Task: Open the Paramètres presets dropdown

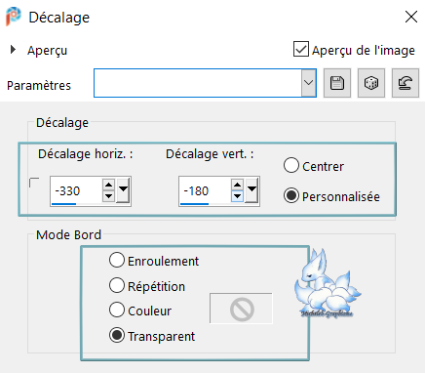Action: point(308,83)
